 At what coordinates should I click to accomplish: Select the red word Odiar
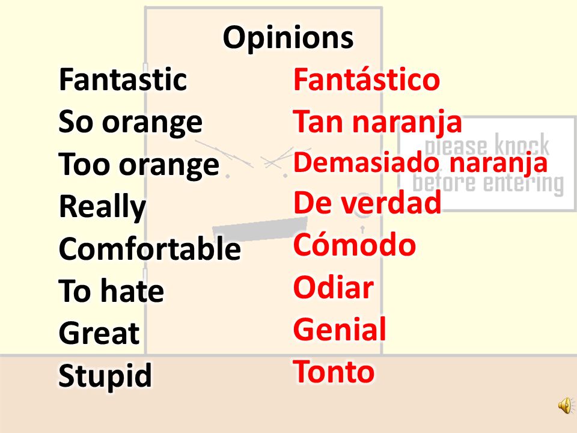pyautogui.click(x=334, y=287)
